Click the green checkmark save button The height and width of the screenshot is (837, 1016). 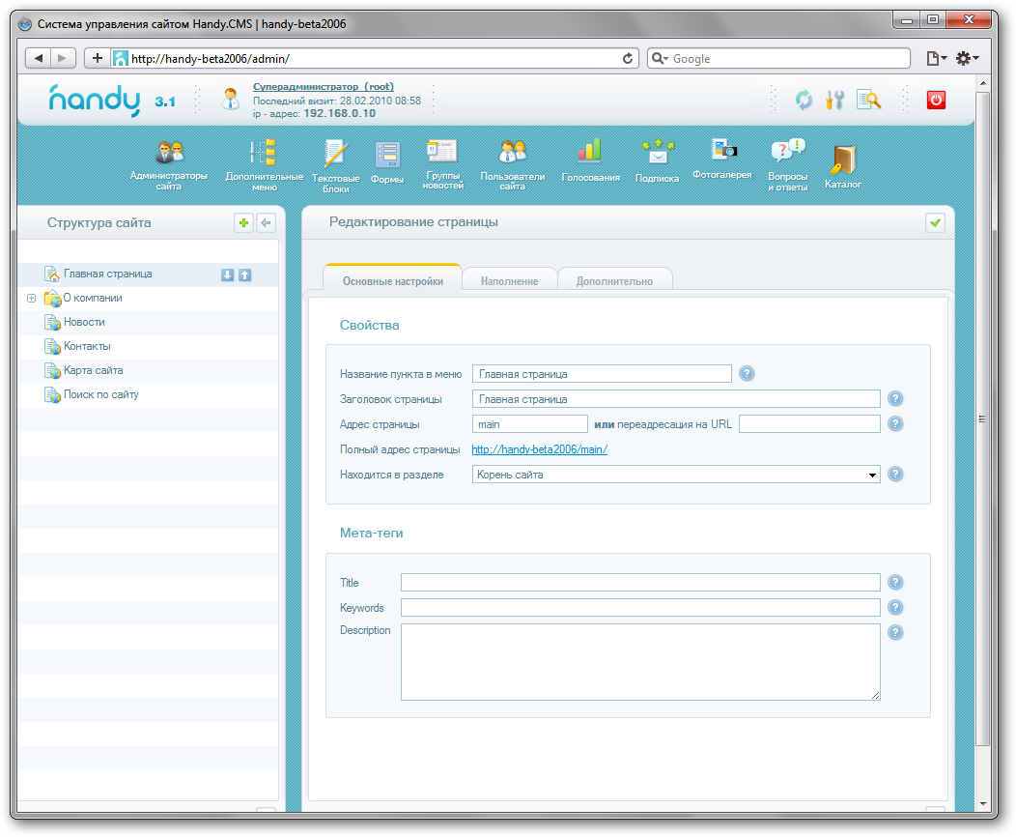click(935, 223)
